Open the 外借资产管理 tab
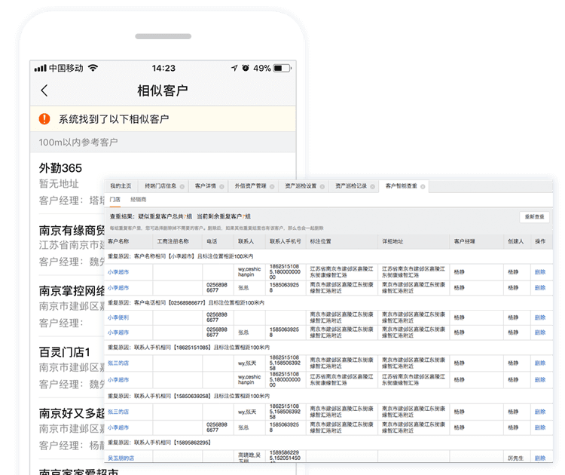Image resolution: width=565 pixels, height=475 pixels. click(250, 185)
